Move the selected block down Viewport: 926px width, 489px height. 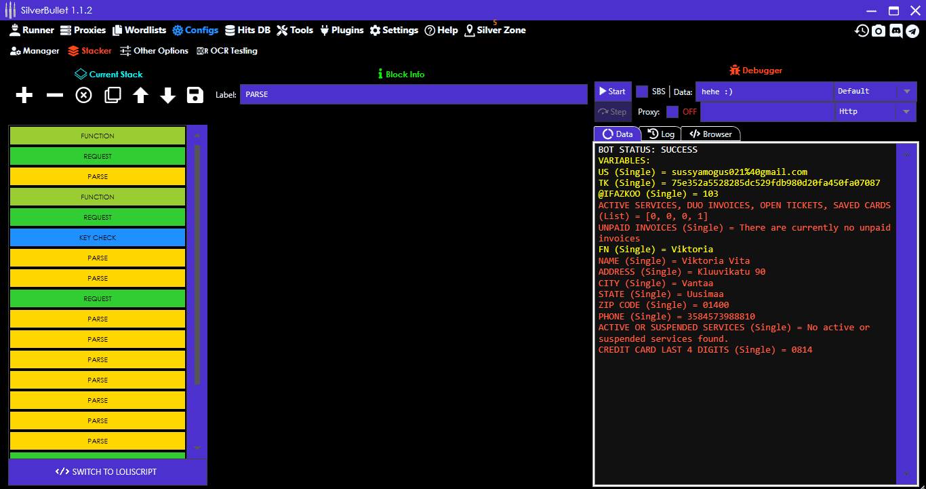(167, 95)
